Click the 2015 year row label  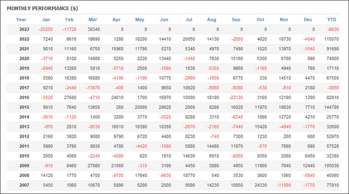(24, 107)
